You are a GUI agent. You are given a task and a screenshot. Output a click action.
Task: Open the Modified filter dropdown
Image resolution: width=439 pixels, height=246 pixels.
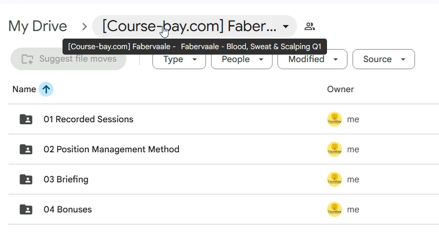click(312, 59)
